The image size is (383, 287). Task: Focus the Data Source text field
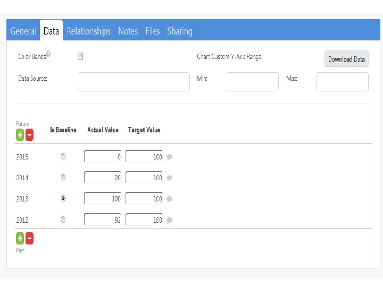(134, 82)
